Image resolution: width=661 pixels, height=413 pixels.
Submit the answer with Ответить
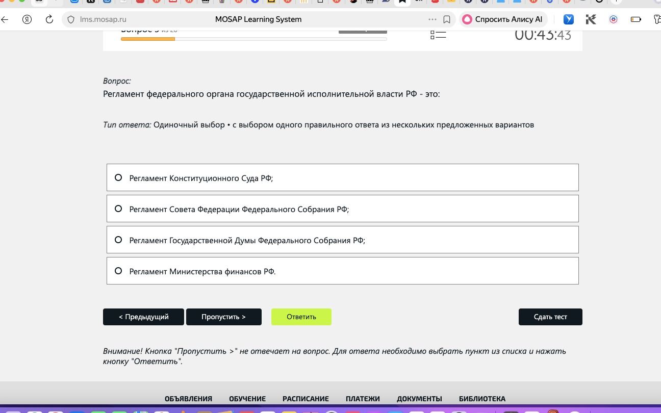301,317
